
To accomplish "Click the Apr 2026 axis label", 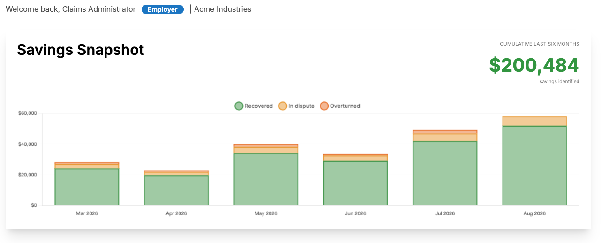I will coord(176,213).
